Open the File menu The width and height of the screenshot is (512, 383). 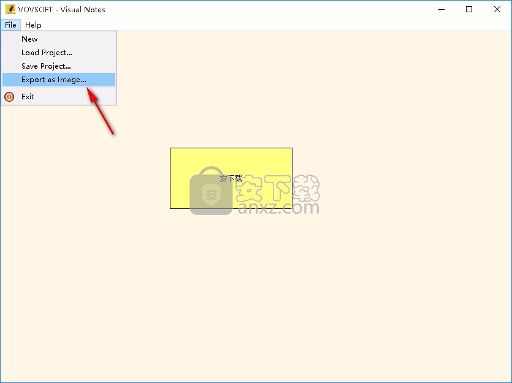10,25
